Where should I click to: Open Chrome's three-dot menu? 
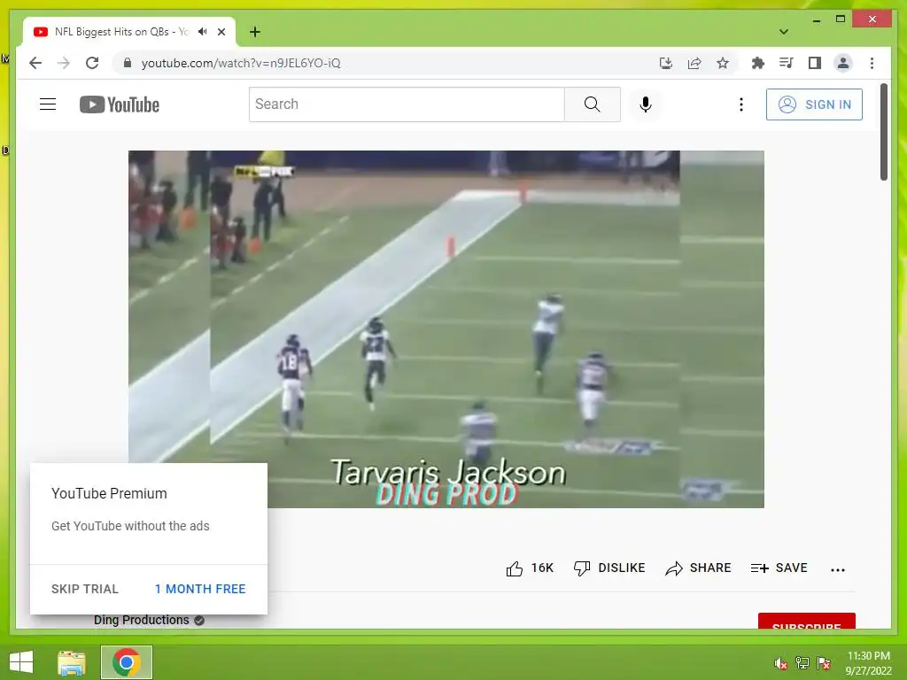872,63
